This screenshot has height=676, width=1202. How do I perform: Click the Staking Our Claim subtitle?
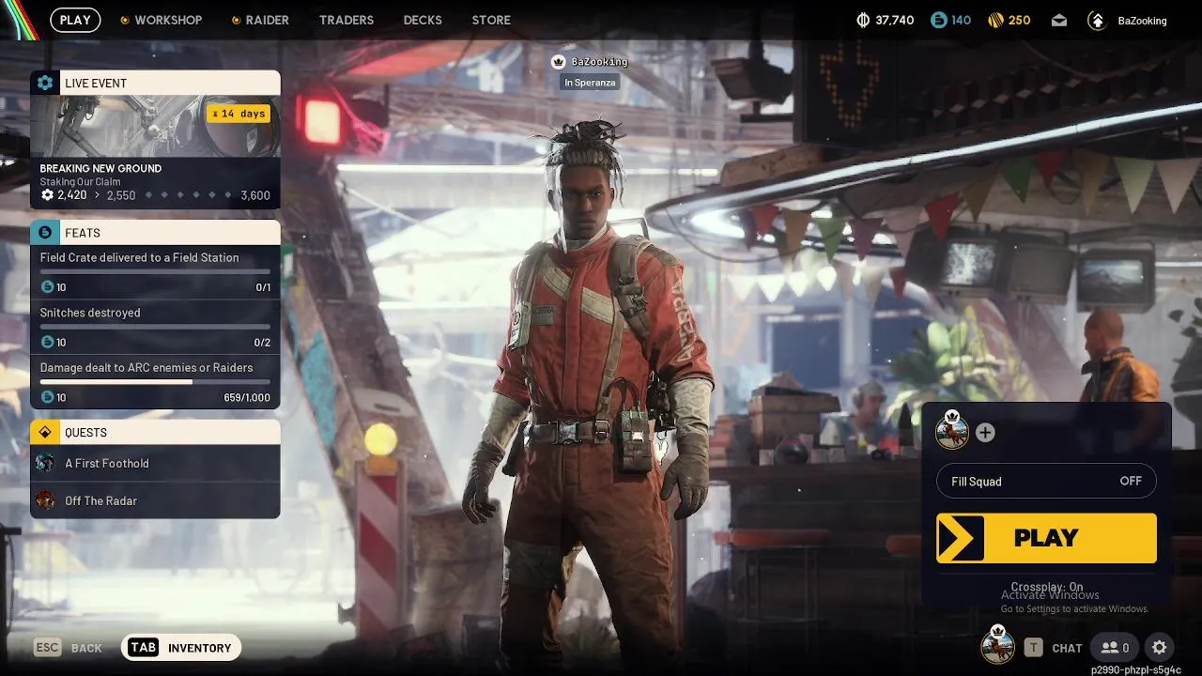click(80, 182)
